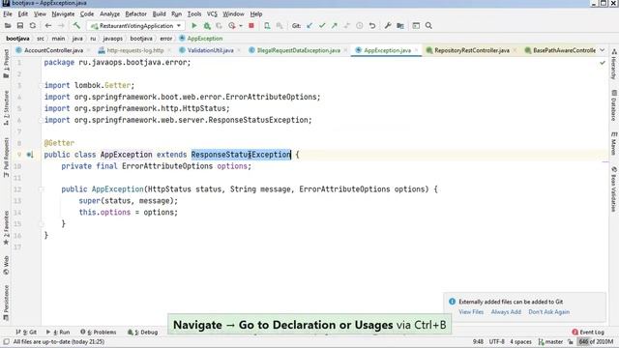
Task: Show hidden editor tabs dropdown chevron
Action: (602, 50)
